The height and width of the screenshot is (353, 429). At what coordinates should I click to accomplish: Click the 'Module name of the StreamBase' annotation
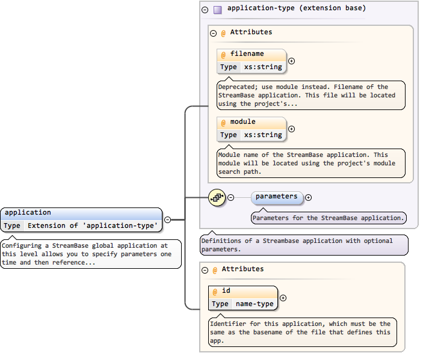pyautogui.click(x=311, y=163)
